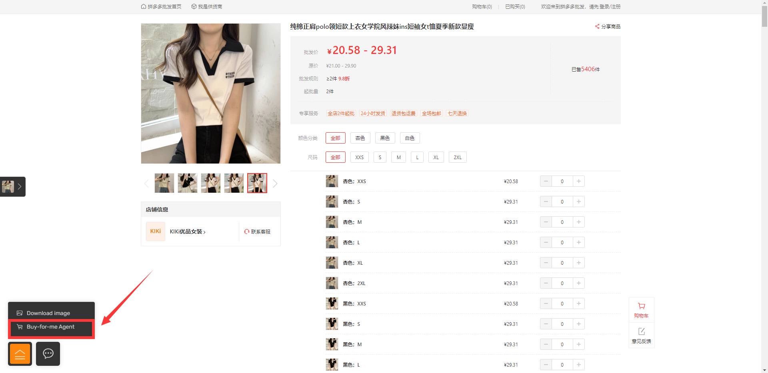Click 全场包邮 service tag

(432, 114)
